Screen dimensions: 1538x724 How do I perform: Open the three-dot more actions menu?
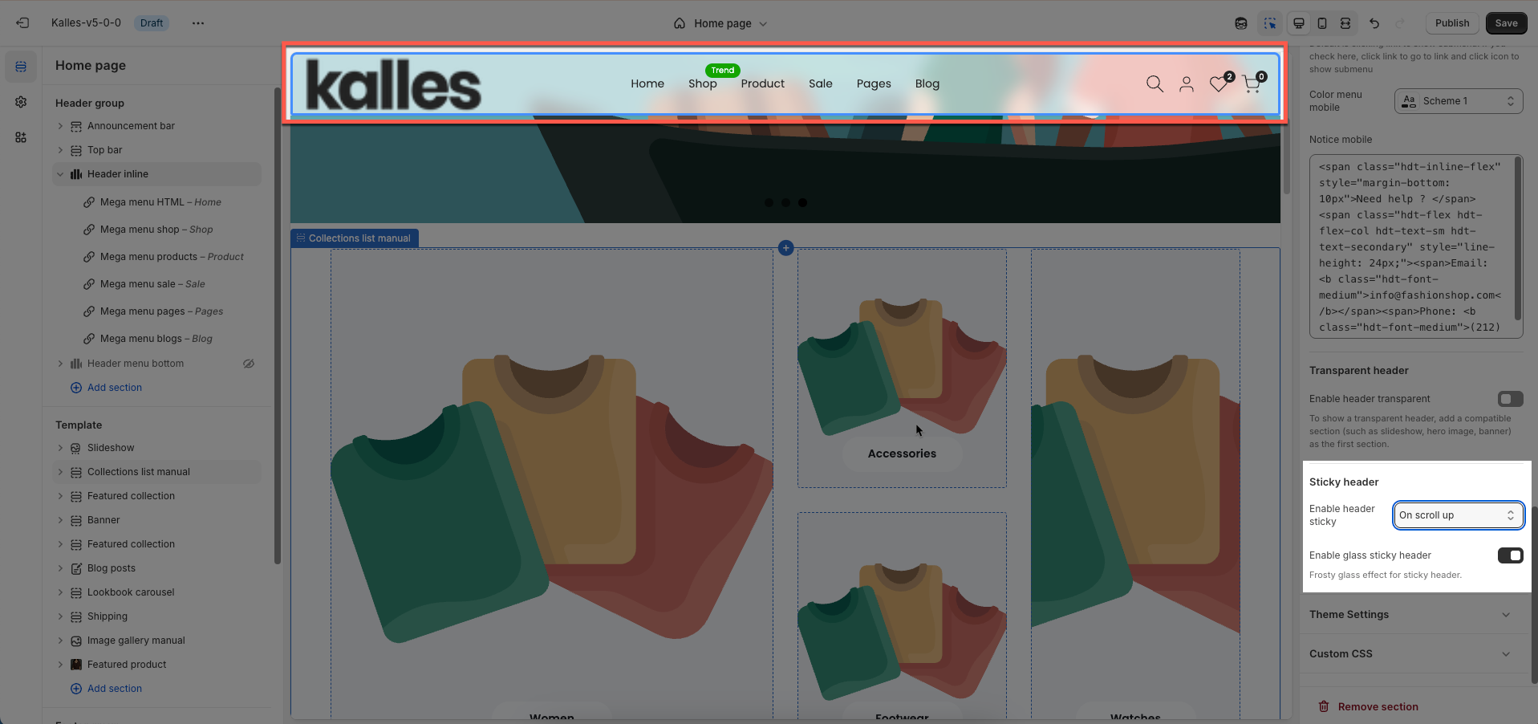pyautogui.click(x=198, y=23)
